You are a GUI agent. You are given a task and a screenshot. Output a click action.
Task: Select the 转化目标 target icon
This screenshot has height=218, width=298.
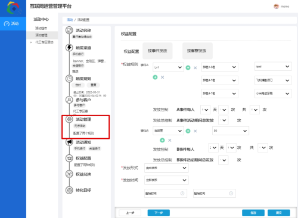tap(69, 190)
